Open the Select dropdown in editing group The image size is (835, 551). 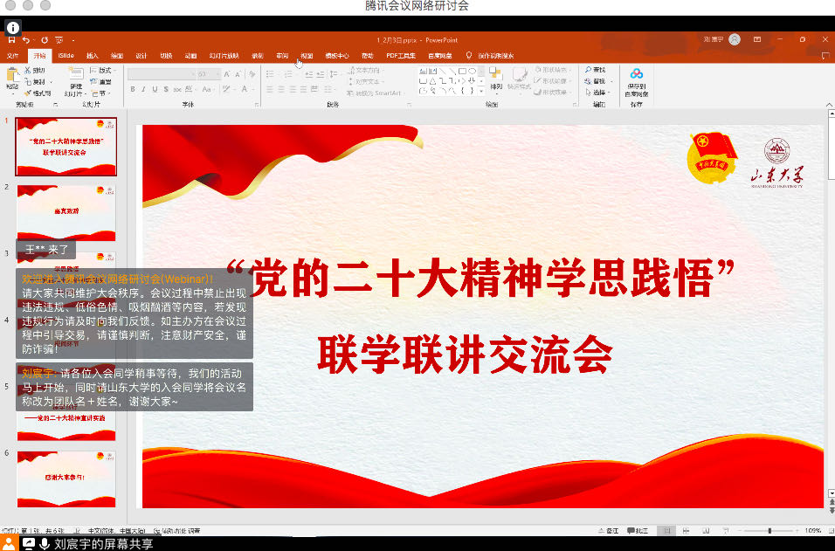598,93
